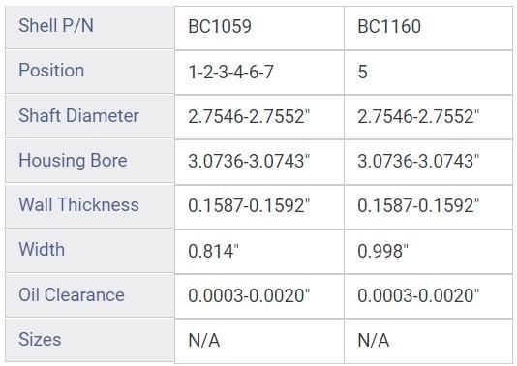
Task: Click the Position row label
Action: pos(90,72)
